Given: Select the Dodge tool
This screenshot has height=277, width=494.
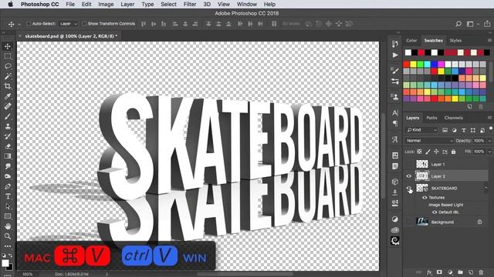Looking at the screenshot, I should pyautogui.click(x=8, y=176).
